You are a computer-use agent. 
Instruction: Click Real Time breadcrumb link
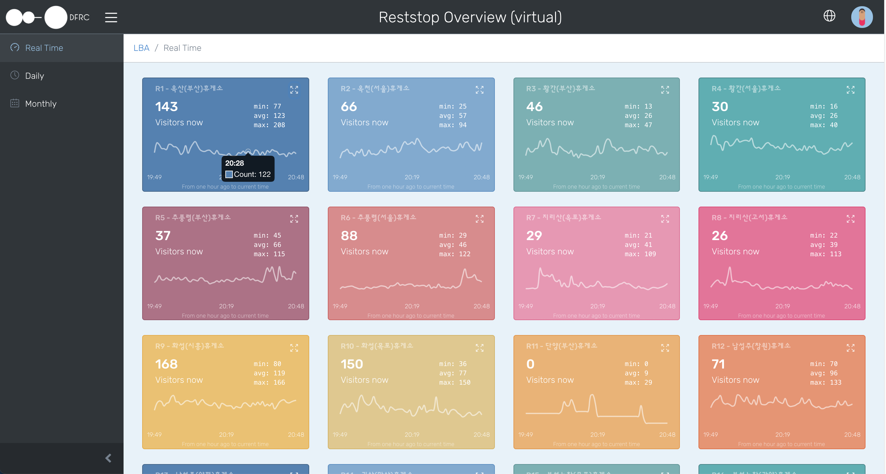click(182, 47)
